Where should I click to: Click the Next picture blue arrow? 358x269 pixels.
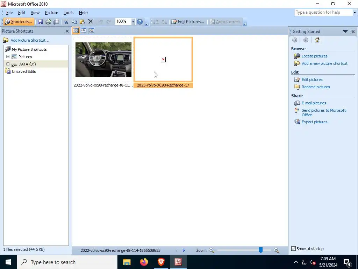click(184, 250)
